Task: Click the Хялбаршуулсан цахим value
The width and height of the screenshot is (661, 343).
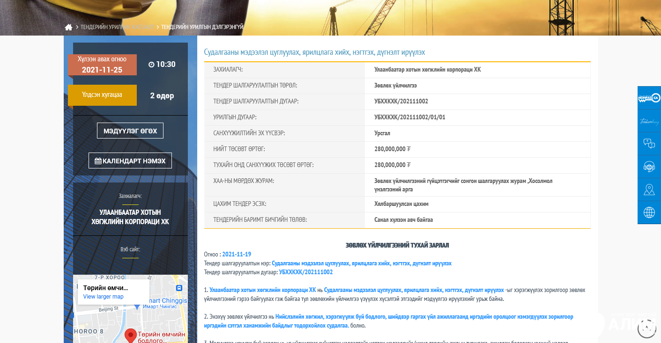Action: click(x=401, y=204)
